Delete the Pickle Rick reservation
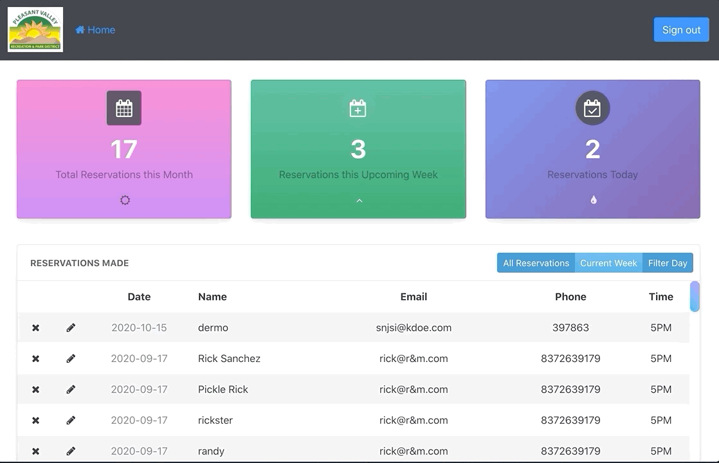 tap(36, 389)
